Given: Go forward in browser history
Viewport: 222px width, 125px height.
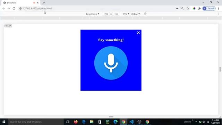Looking at the screenshot, I should tap(9, 8).
